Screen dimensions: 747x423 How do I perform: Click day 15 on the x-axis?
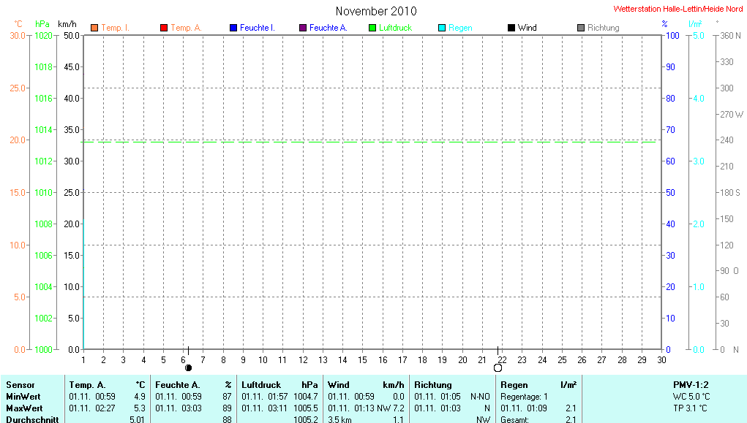click(362, 360)
